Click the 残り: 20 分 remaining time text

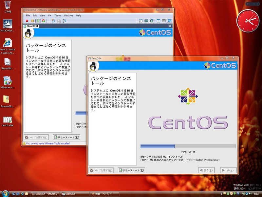[x=188, y=152]
